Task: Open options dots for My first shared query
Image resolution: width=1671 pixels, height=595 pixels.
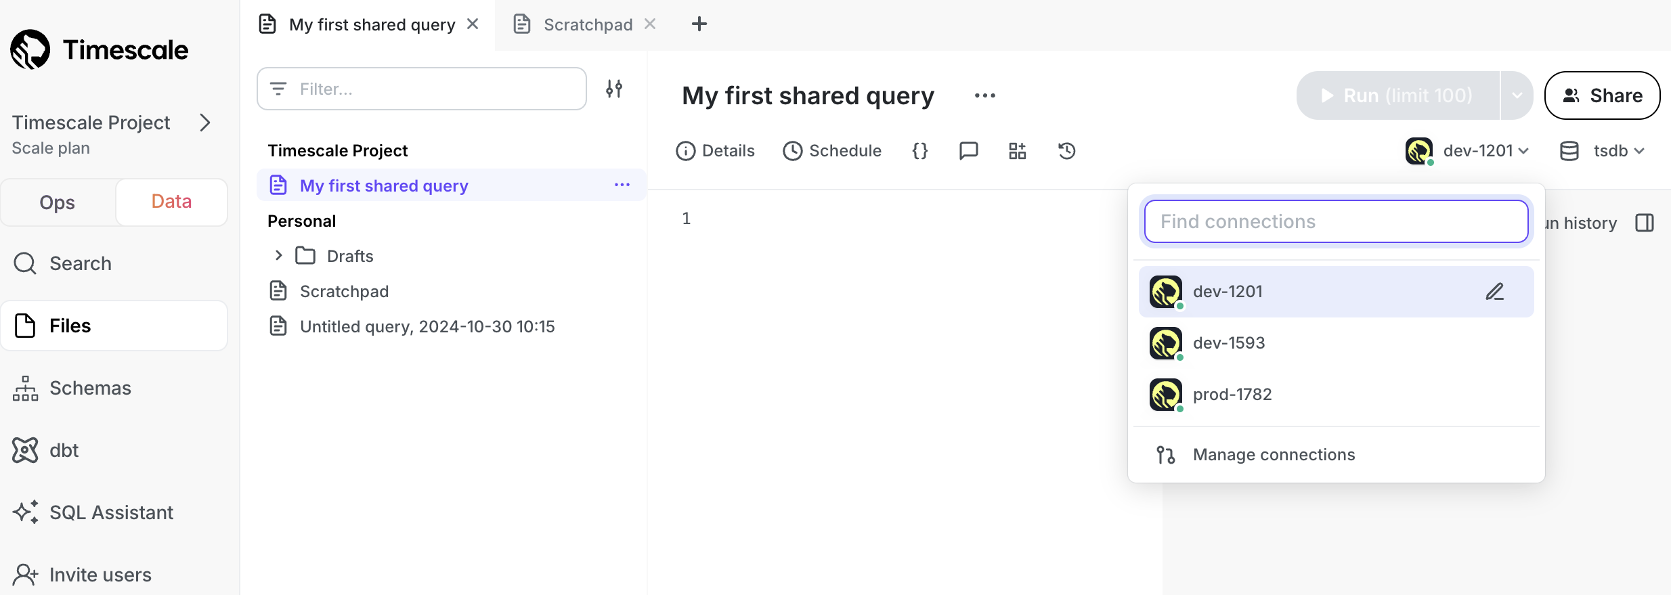Action: pos(622,185)
